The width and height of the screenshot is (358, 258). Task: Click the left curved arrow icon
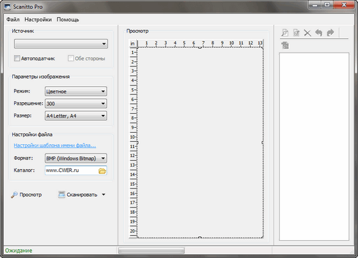click(x=319, y=33)
